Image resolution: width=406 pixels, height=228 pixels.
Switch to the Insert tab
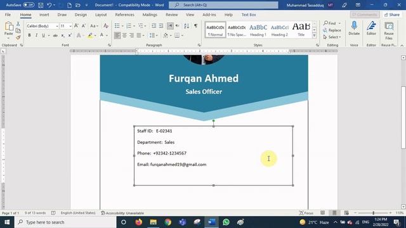[44, 15]
